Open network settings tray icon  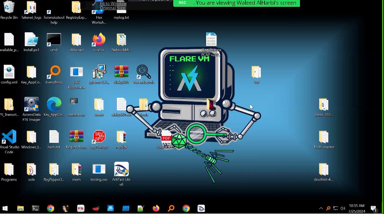[336, 208]
